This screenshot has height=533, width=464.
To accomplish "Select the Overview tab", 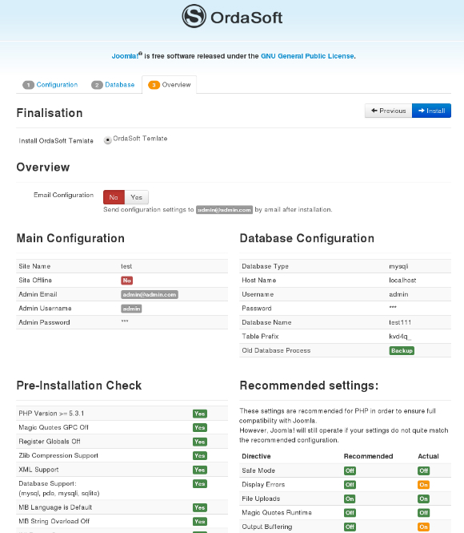I will click(170, 85).
